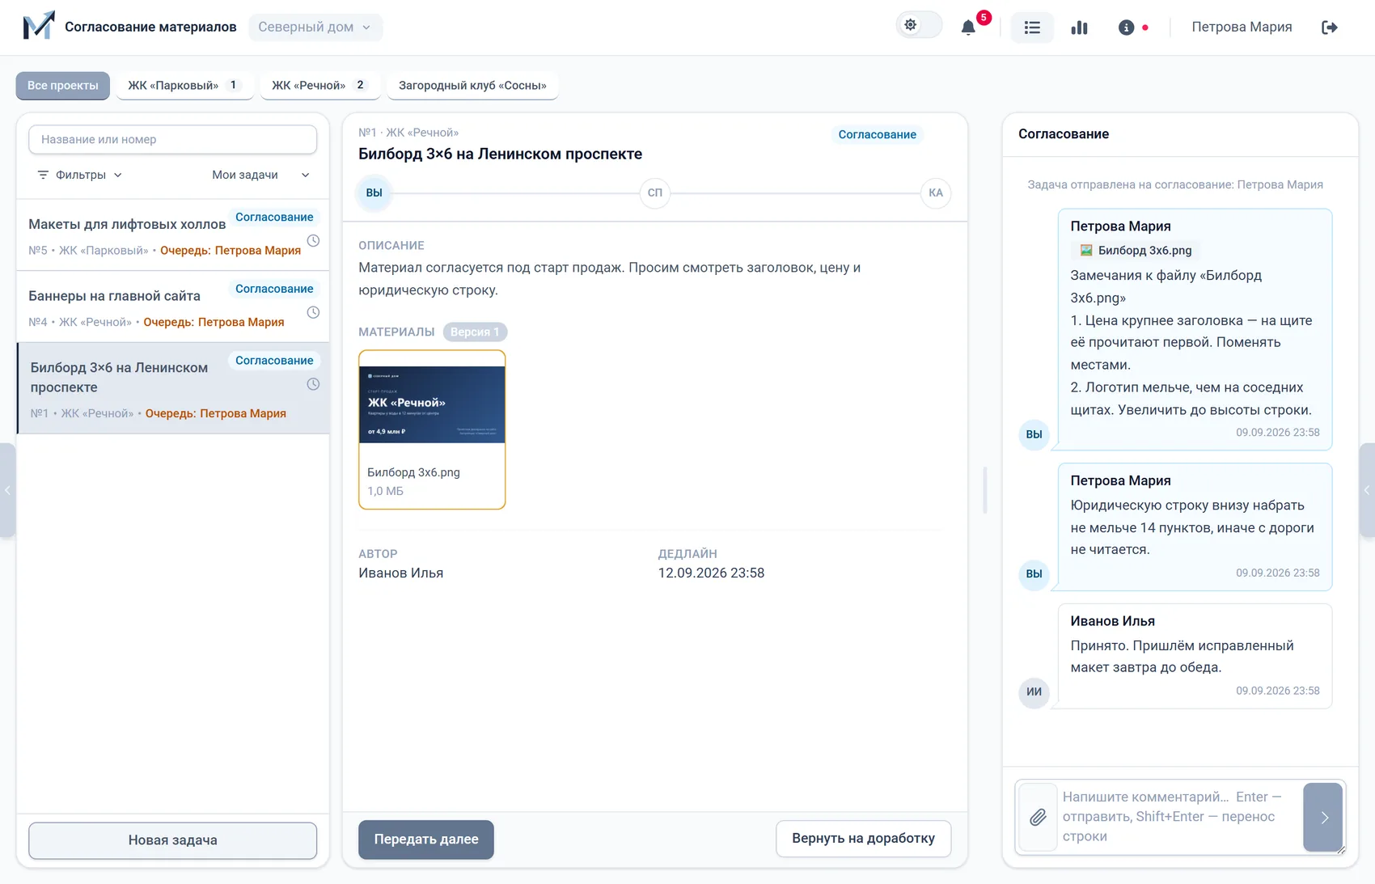This screenshot has height=884, width=1375.
Task: Click clock icon on Билборд 3×6 task
Action: coord(313,384)
